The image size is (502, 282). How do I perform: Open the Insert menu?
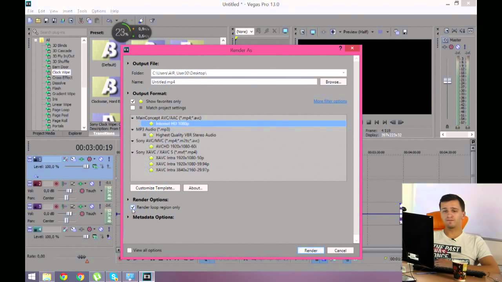click(67, 11)
